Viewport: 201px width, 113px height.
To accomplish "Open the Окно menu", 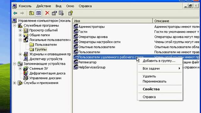I will tap(70, 6).
